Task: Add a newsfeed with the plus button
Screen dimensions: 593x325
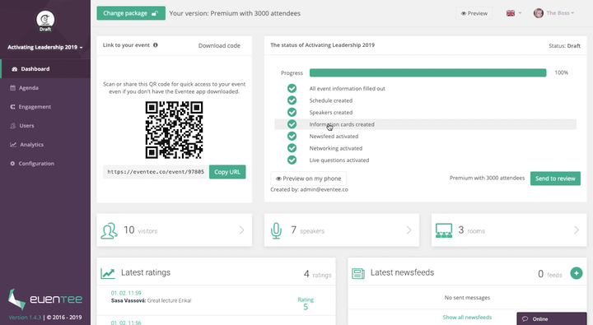Action: click(577, 273)
